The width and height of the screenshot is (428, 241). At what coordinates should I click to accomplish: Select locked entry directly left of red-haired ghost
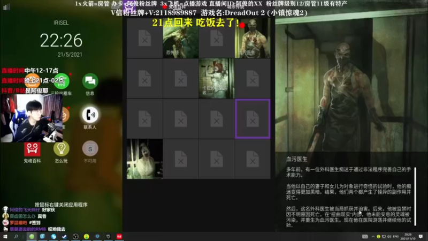pyautogui.click(x=180, y=78)
